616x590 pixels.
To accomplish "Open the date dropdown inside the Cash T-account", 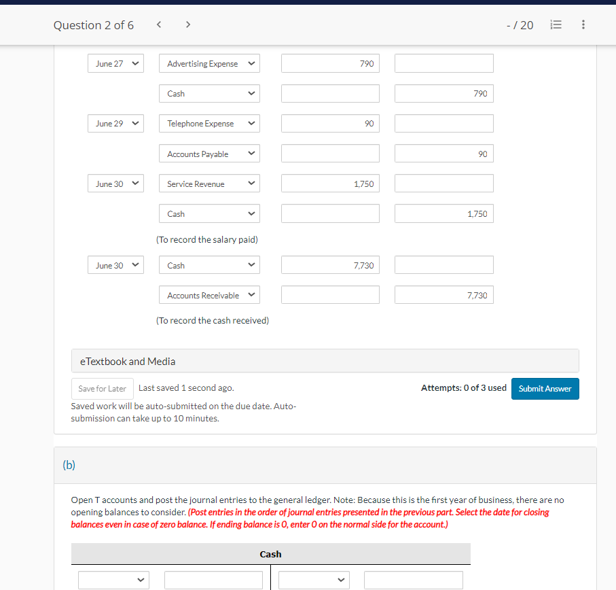I will click(113, 580).
